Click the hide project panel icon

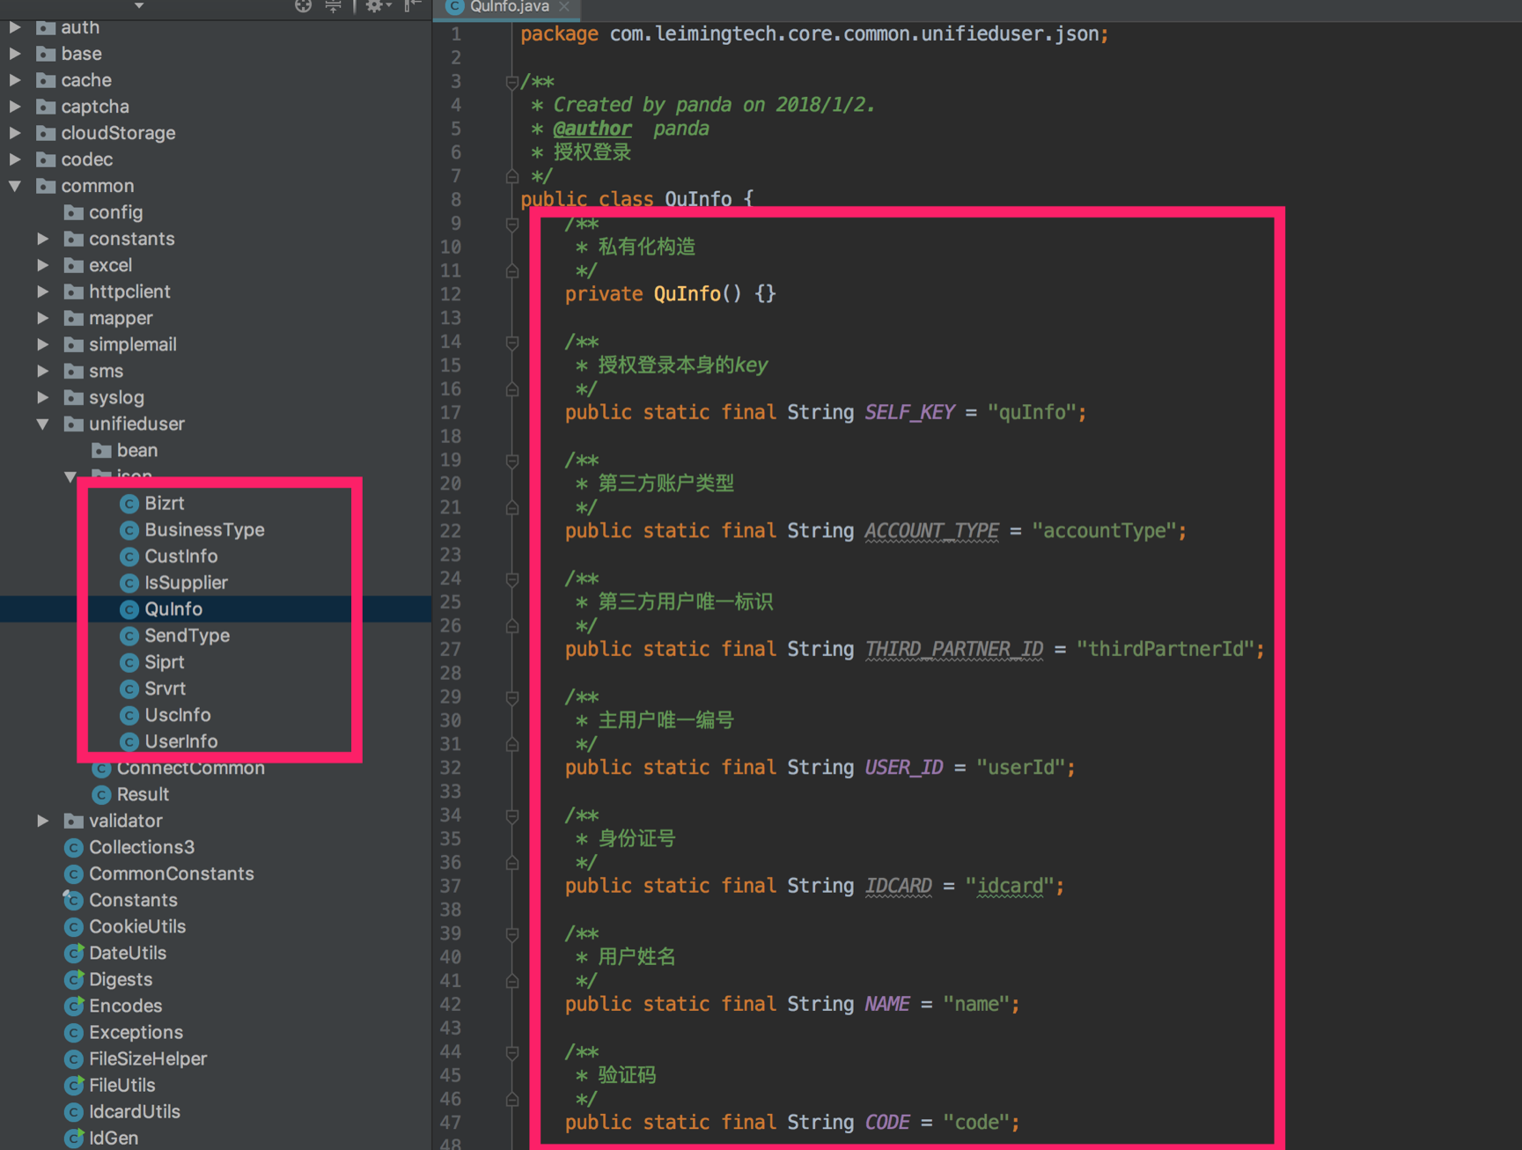(x=412, y=5)
